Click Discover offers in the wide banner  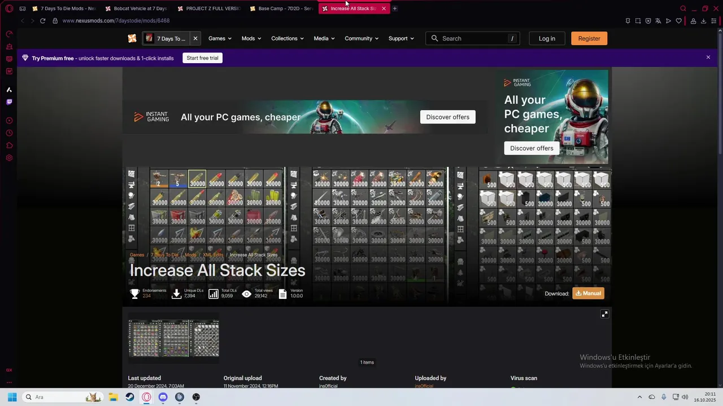(x=448, y=117)
